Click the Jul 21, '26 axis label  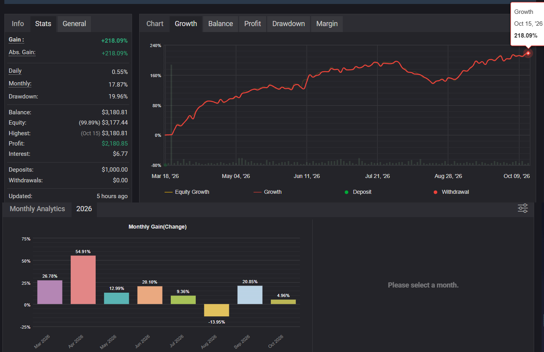(x=378, y=176)
